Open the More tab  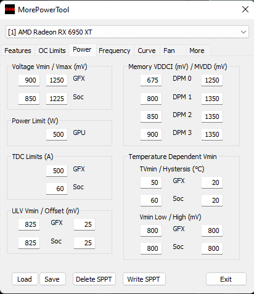[197, 51]
